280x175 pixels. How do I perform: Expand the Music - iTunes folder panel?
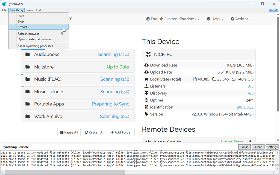pos(77,92)
